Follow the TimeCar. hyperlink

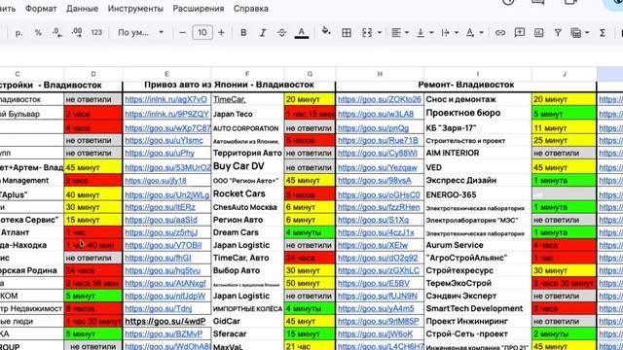[x=230, y=99]
